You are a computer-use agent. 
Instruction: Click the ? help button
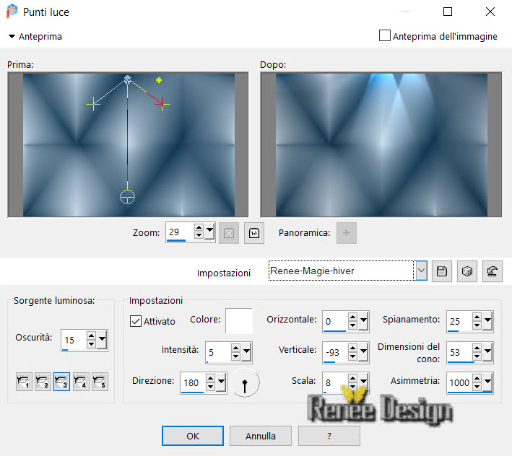click(x=329, y=436)
